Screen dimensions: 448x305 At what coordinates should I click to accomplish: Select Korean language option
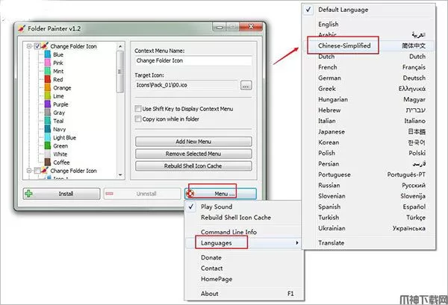tap(369, 142)
